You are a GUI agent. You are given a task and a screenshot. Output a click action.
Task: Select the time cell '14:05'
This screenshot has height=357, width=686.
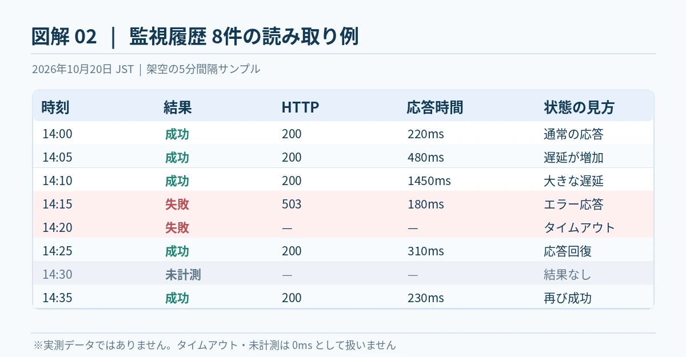57,158
